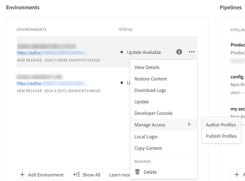
Task: Open the second environment's author link
Action: pos(29,83)
